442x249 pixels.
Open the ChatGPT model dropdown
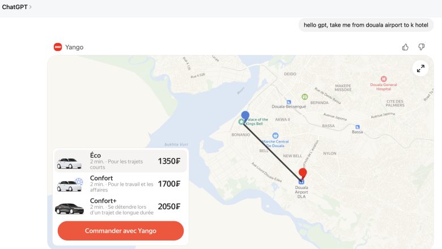pyautogui.click(x=17, y=7)
